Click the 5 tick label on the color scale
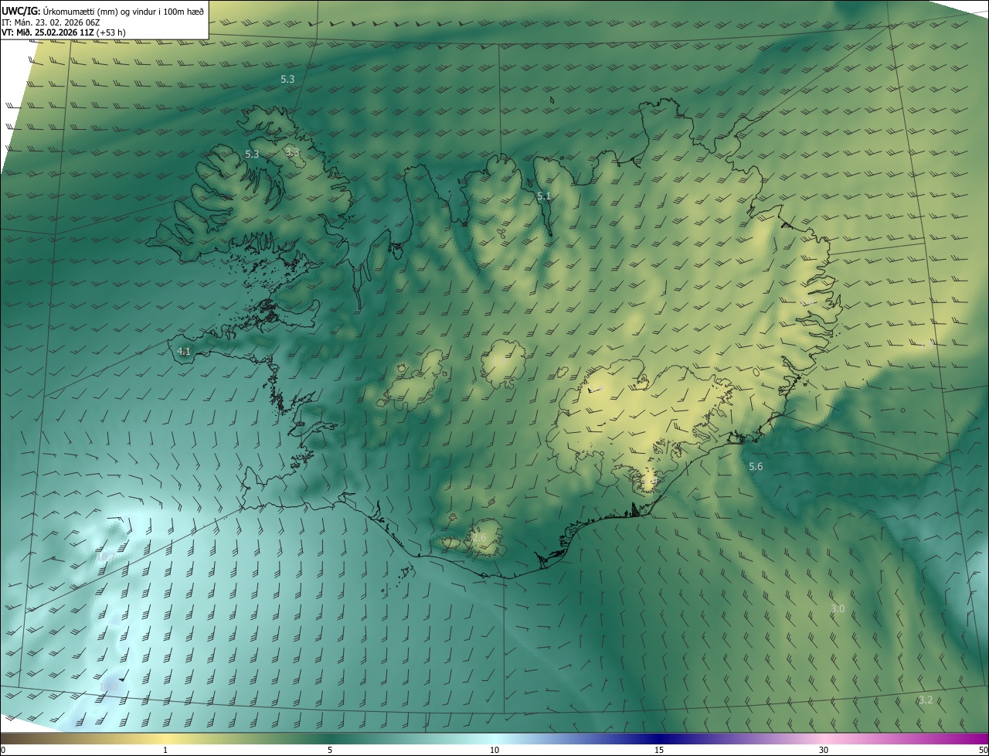Screen dimensions: 989x756 pos(330,750)
